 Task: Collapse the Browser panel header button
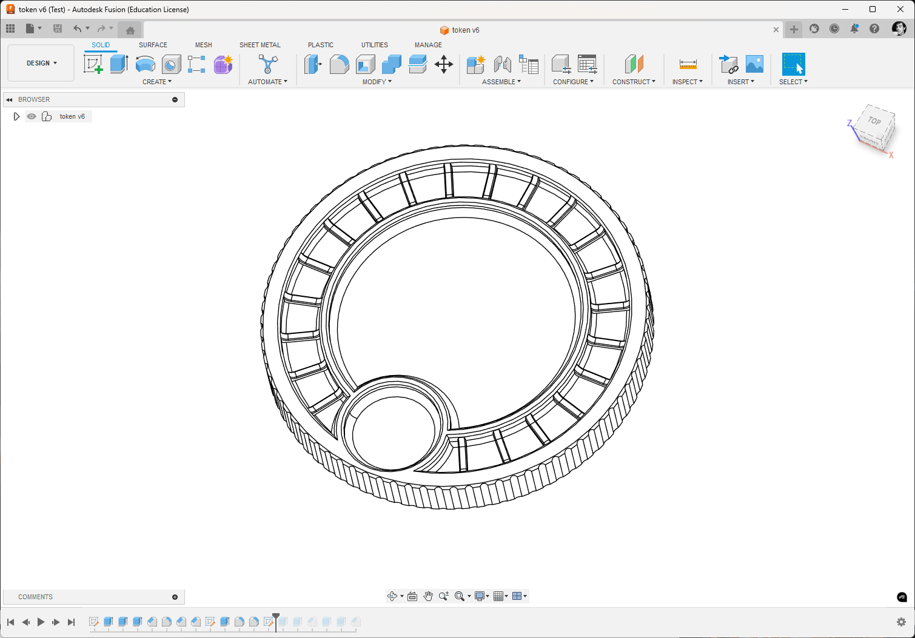point(175,99)
